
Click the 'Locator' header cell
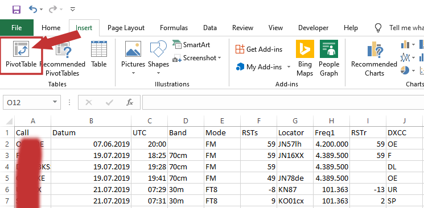[x=295, y=132]
